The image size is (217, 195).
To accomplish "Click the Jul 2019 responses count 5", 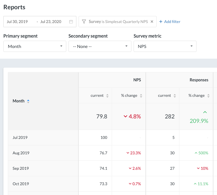I will [x=173, y=137].
